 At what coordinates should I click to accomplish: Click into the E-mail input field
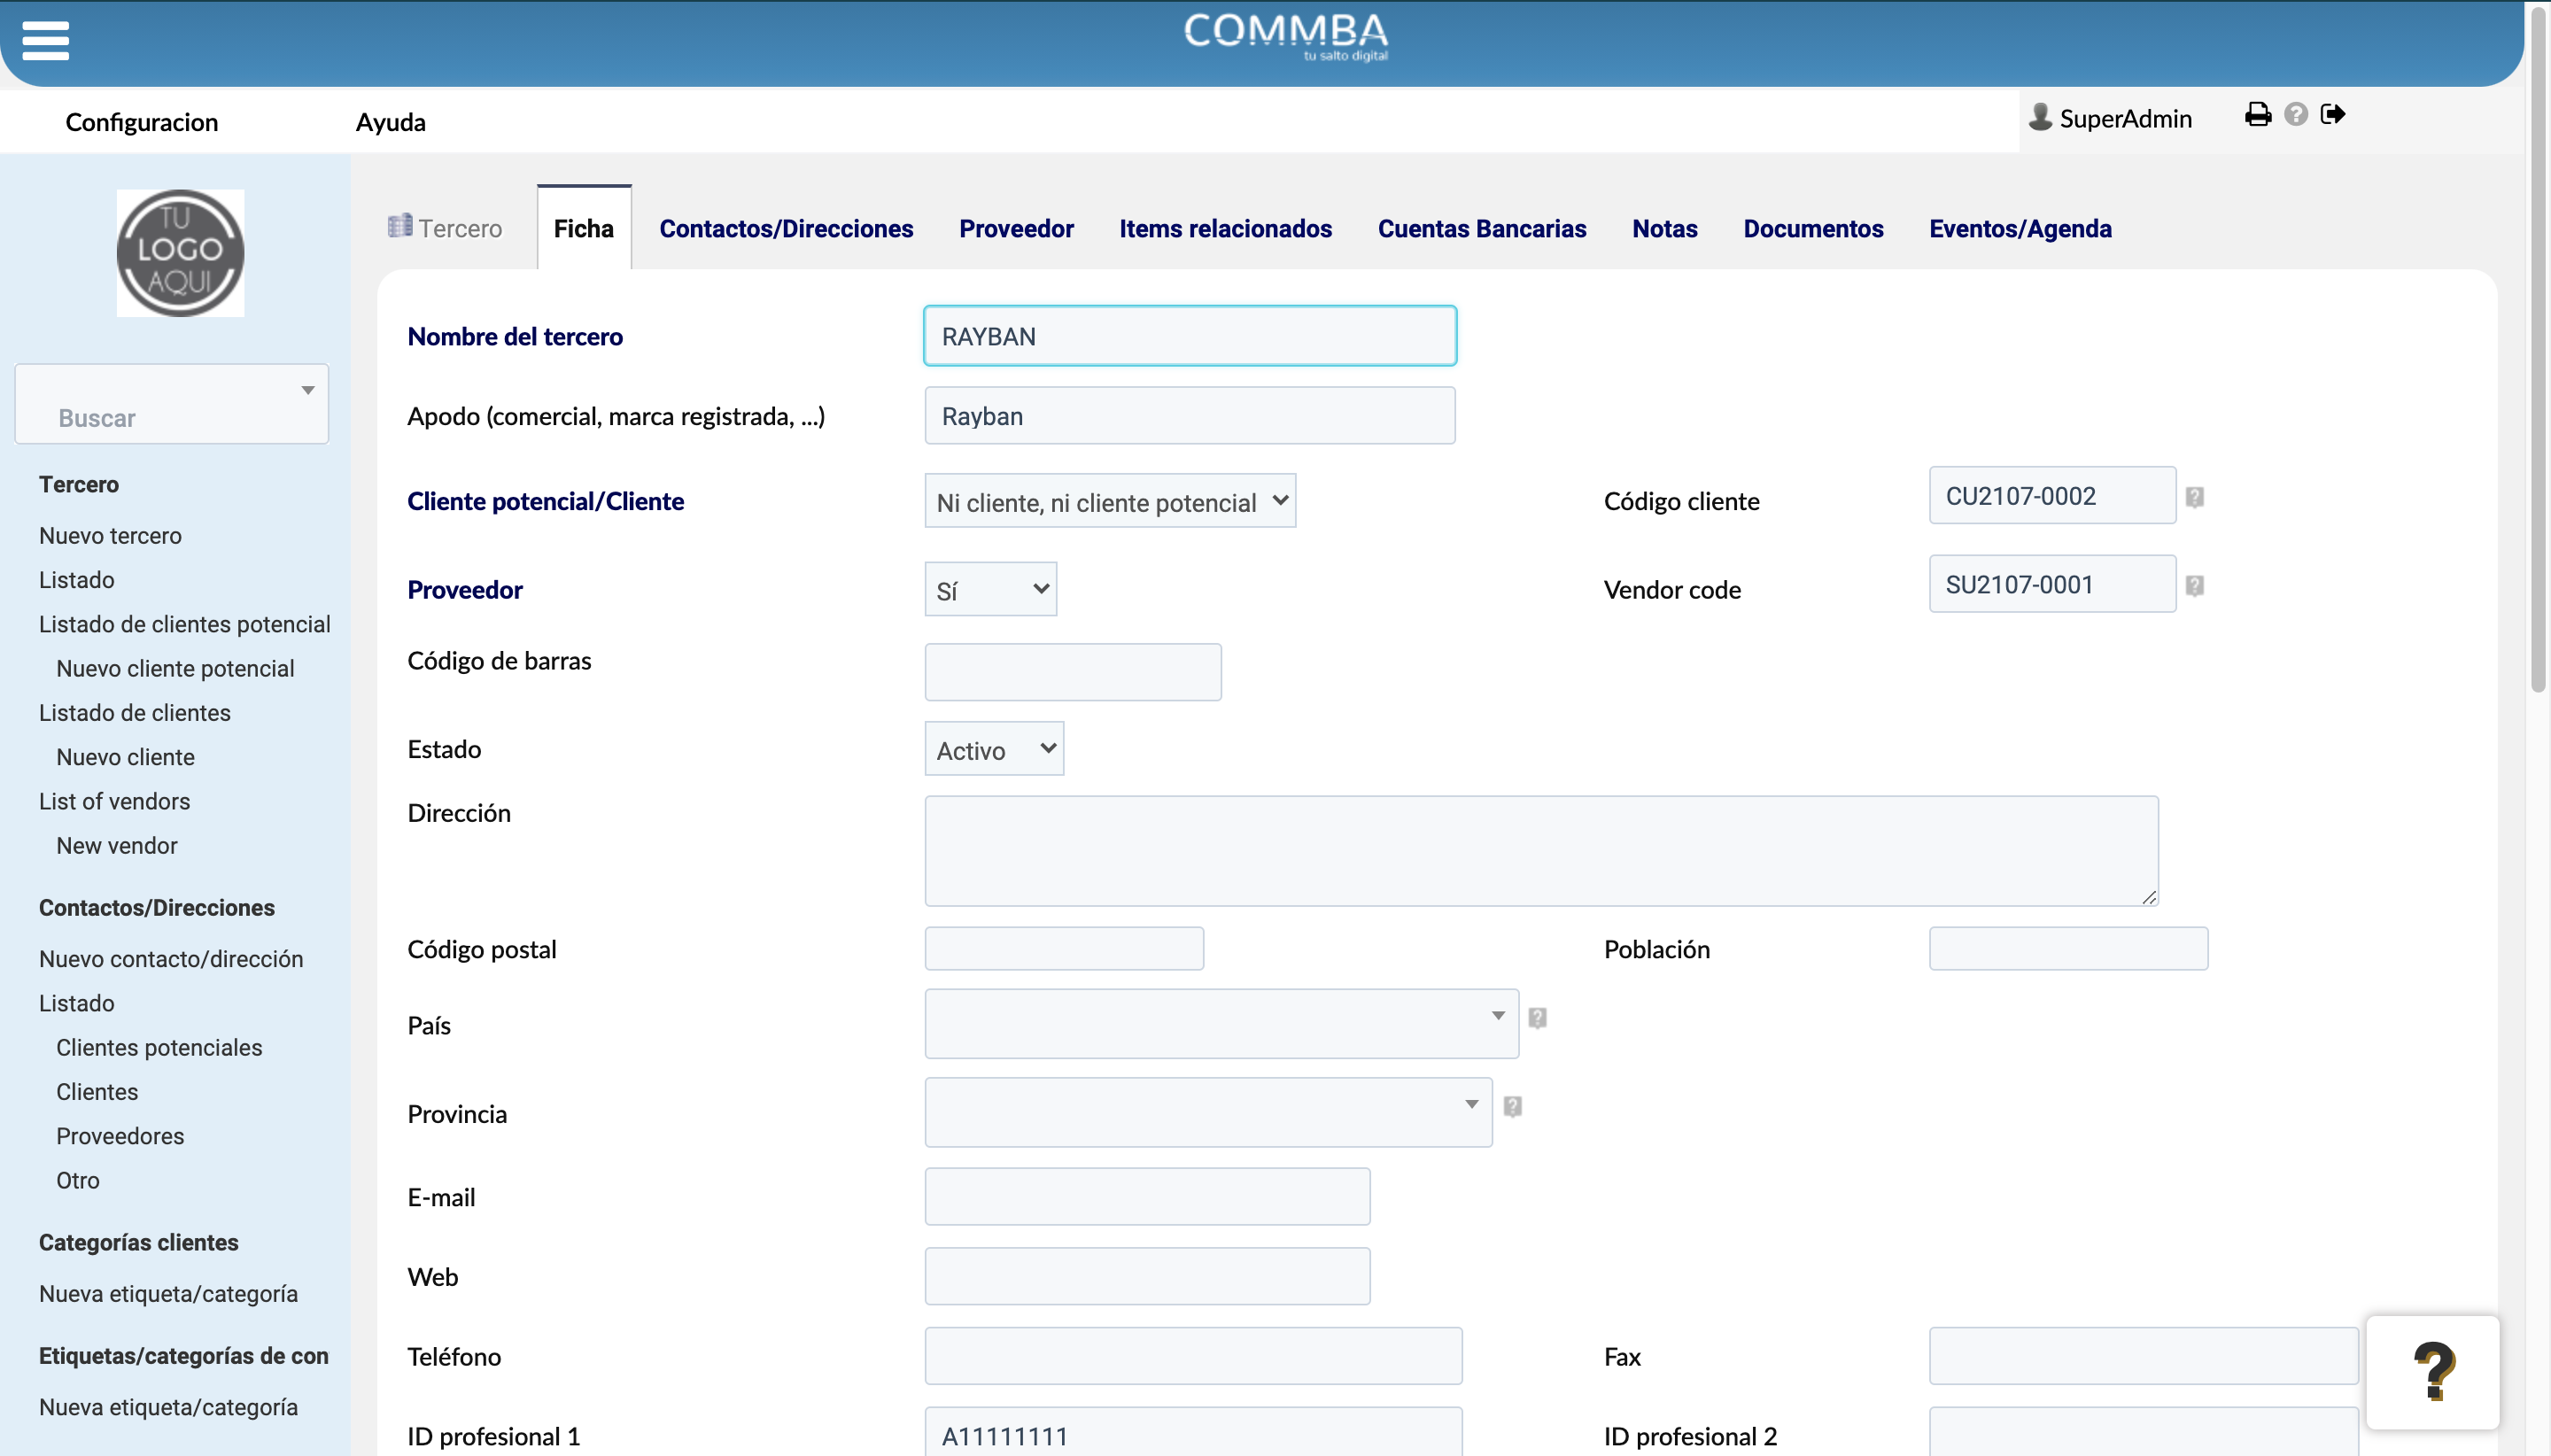(1147, 1197)
